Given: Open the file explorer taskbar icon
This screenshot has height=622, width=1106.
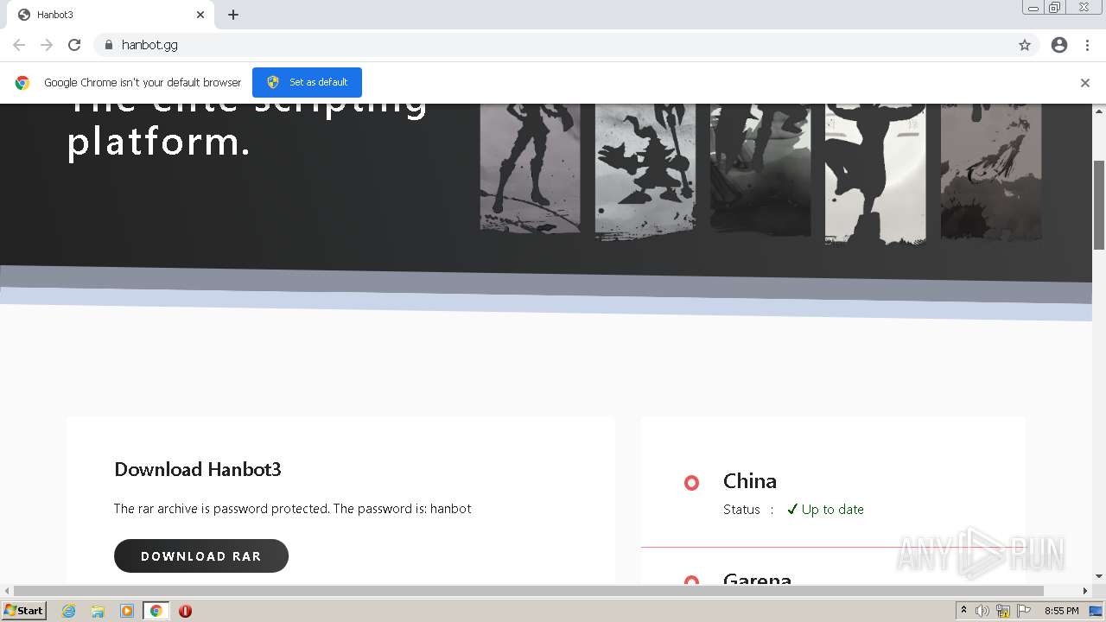Looking at the screenshot, I should pos(98,611).
